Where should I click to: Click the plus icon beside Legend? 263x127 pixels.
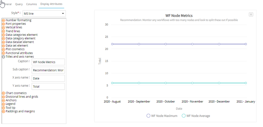pyautogui.click(x=4, y=104)
